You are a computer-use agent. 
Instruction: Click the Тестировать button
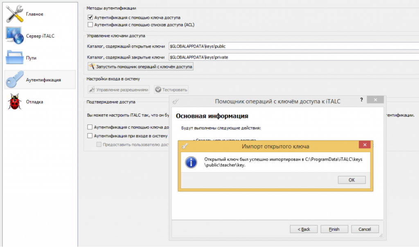tap(171, 90)
